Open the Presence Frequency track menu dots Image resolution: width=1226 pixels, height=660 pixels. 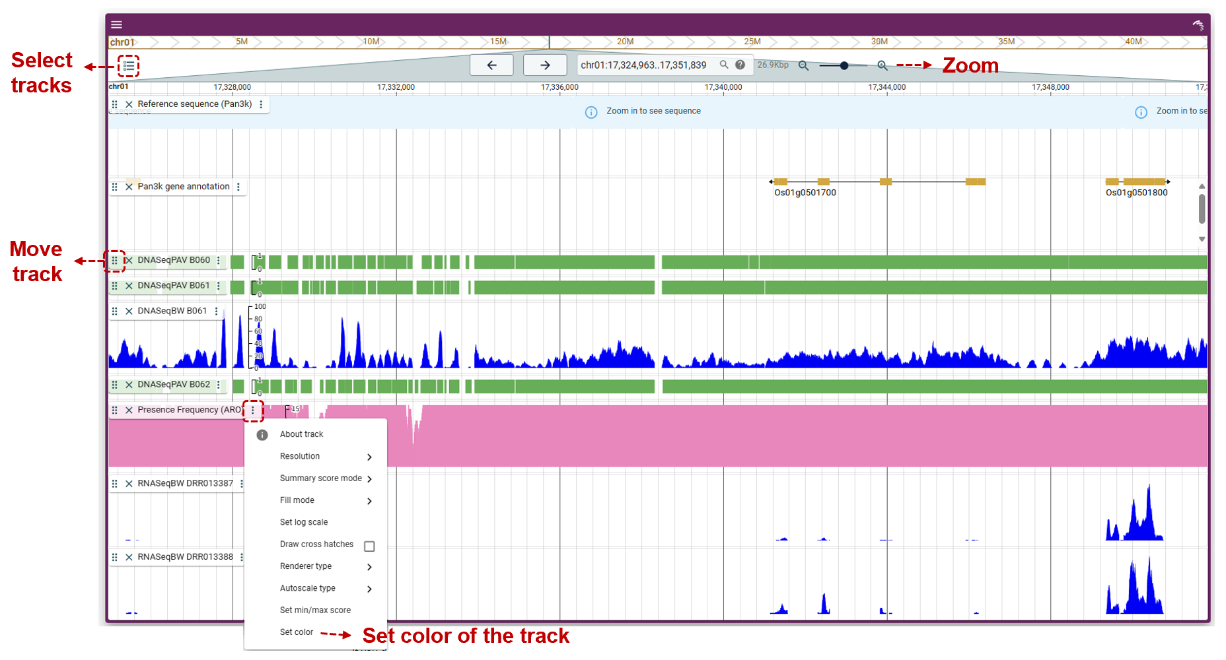(x=253, y=410)
